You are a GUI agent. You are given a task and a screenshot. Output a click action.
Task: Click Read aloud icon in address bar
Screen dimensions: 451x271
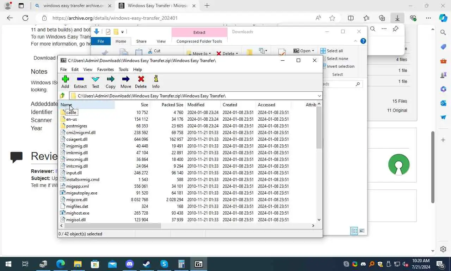click(318, 18)
